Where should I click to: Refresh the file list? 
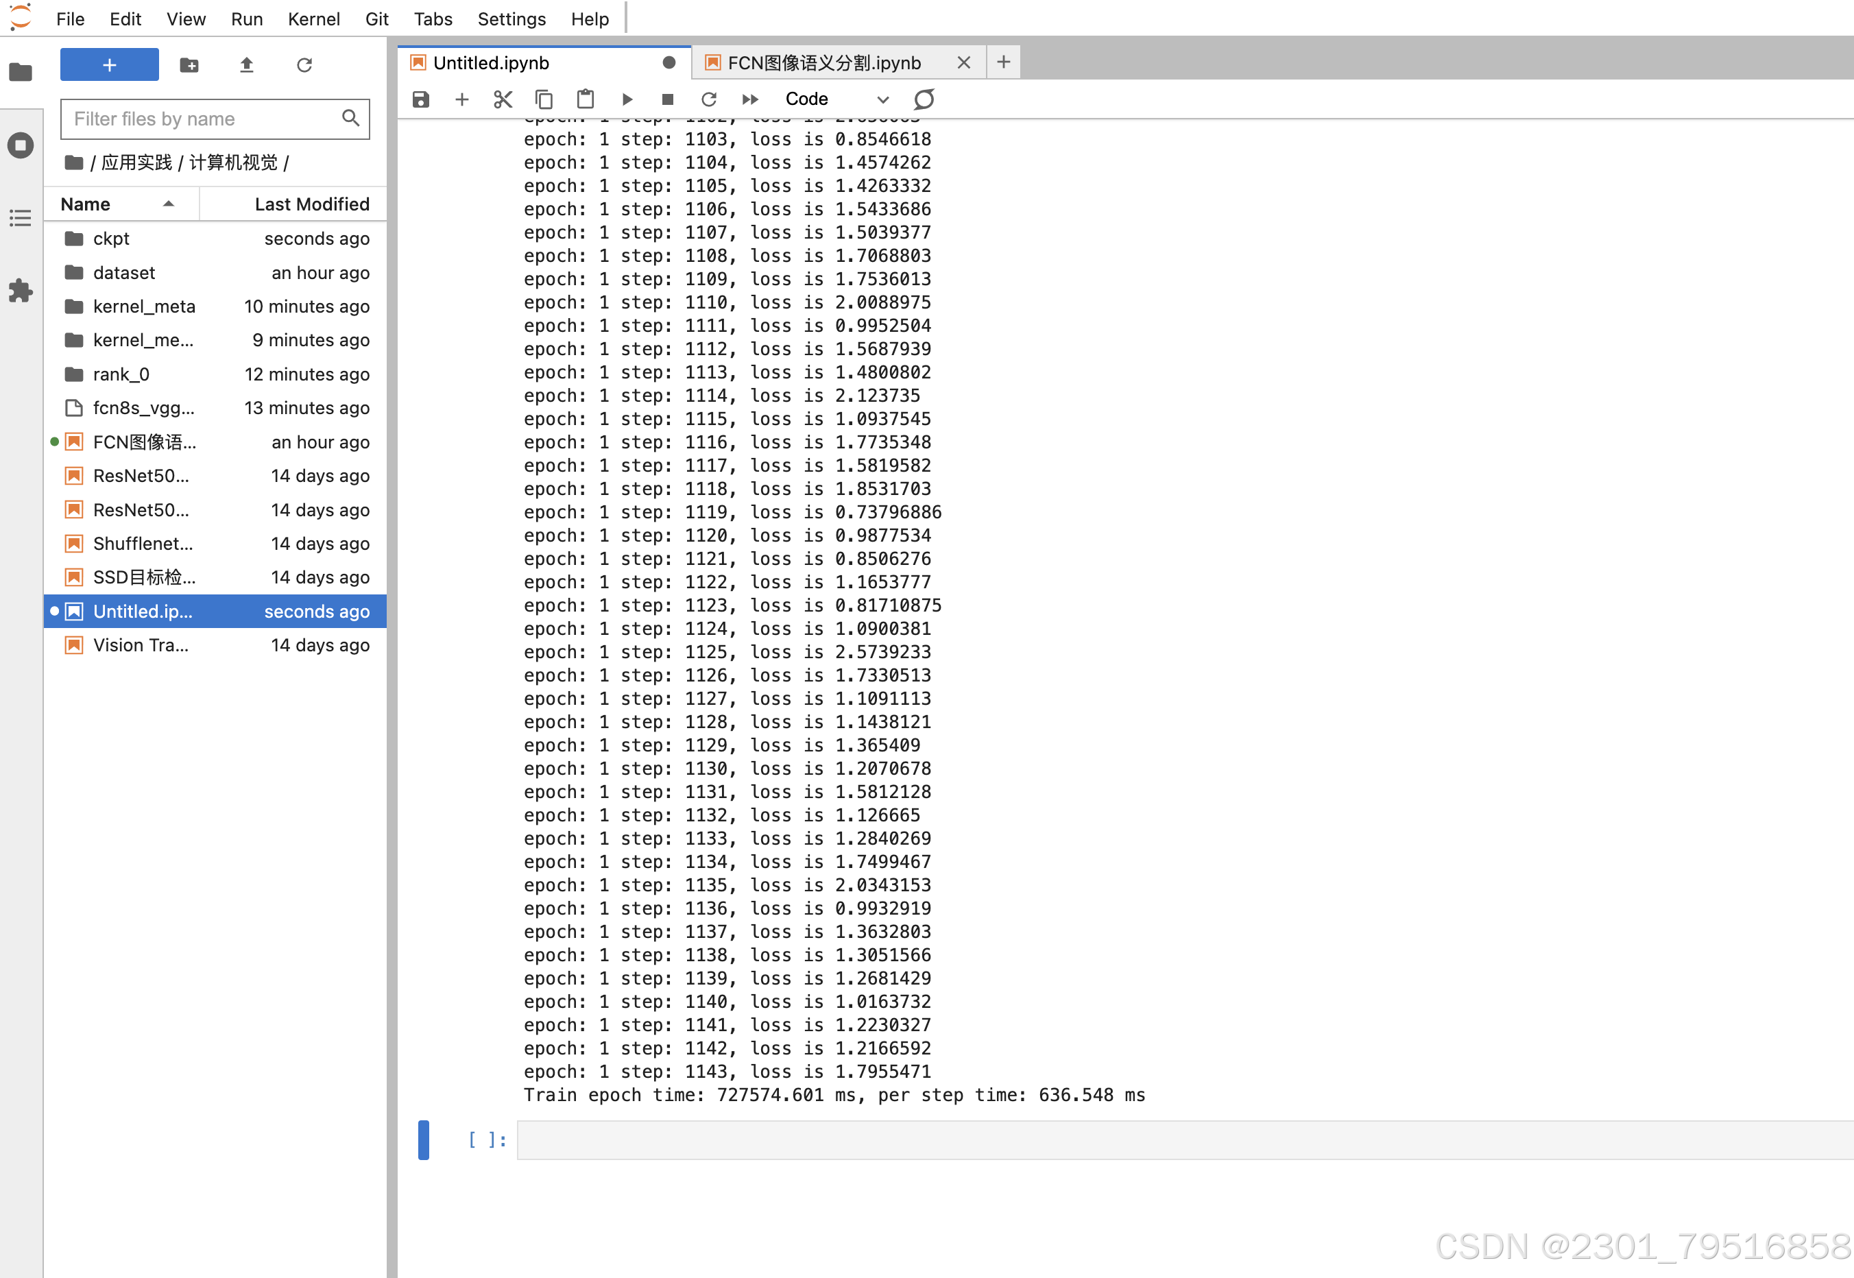tap(304, 65)
